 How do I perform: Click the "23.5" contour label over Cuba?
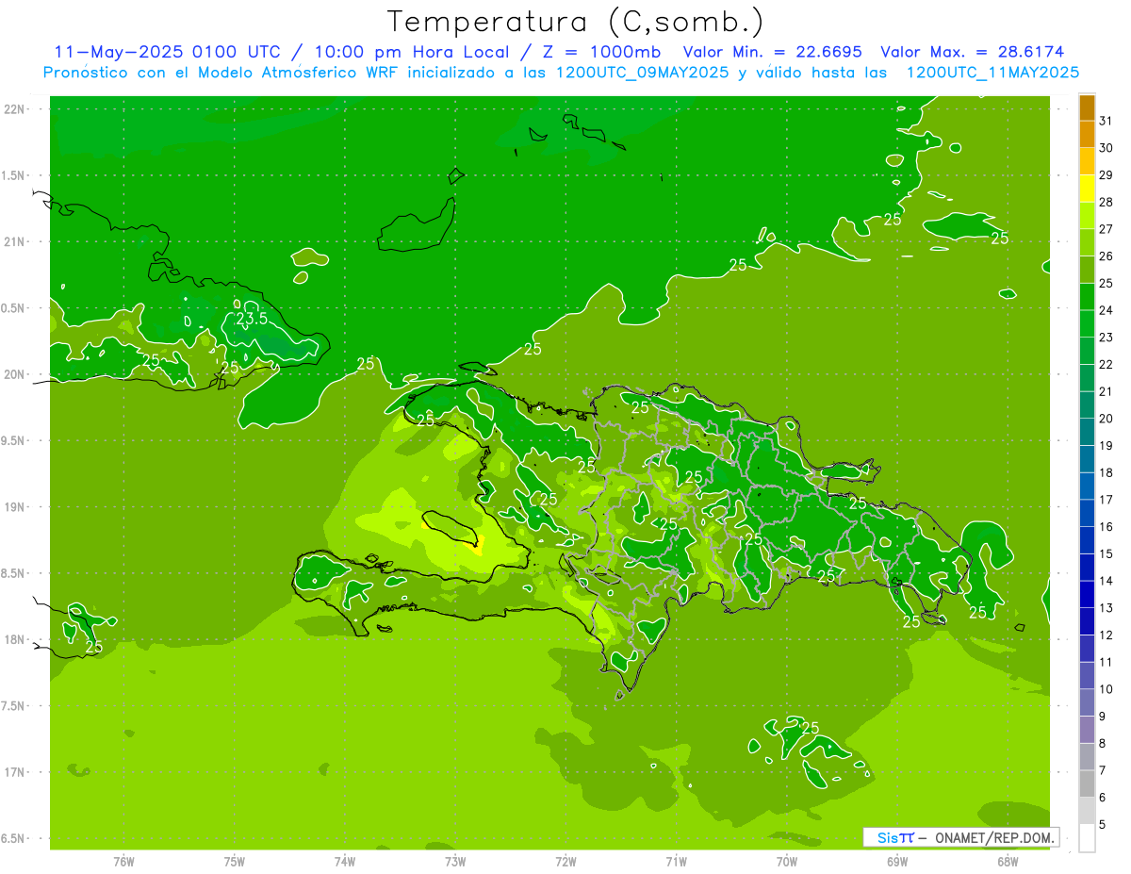(252, 319)
